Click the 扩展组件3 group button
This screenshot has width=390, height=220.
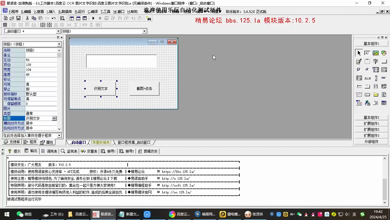pyautogui.click(x=371, y=135)
